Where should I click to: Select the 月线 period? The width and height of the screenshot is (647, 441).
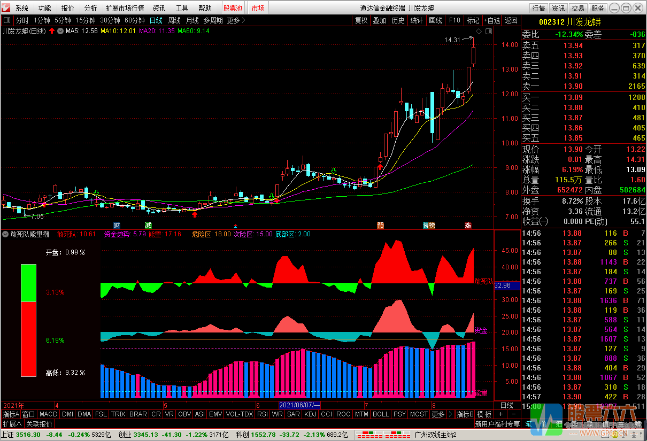pyautogui.click(x=192, y=21)
